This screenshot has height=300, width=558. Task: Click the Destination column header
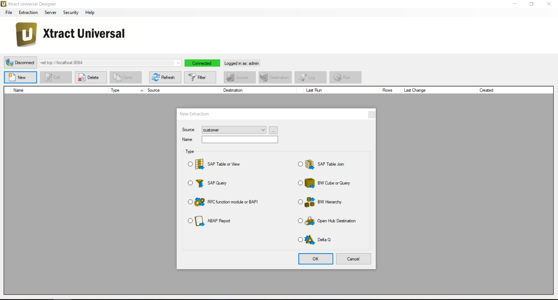point(259,90)
